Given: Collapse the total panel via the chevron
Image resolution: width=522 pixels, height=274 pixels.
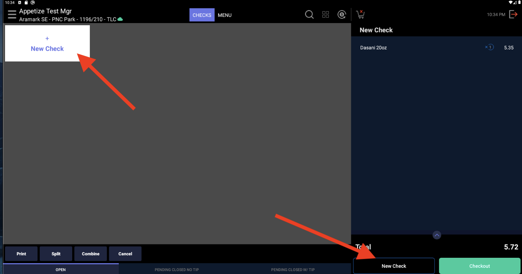Looking at the screenshot, I should 436,235.
